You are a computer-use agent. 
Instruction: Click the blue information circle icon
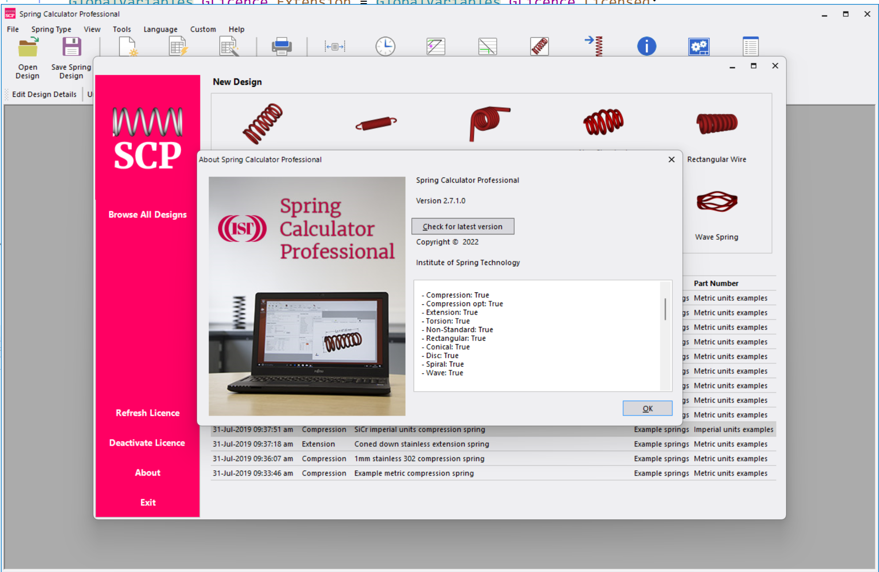point(647,46)
